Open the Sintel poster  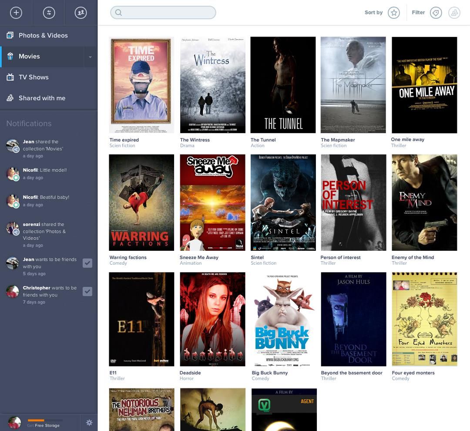click(283, 202)
